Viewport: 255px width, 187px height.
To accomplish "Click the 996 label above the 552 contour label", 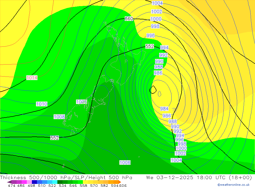I will (x=150, y=35).
